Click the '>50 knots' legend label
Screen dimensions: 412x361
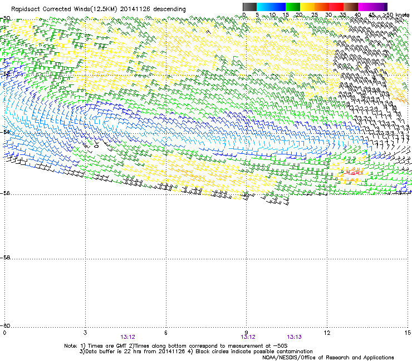click(x=397, y=15)
